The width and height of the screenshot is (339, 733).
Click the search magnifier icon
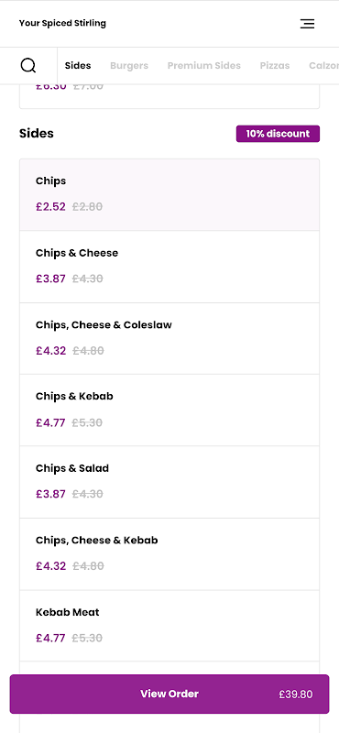click(x=28, y=65)
